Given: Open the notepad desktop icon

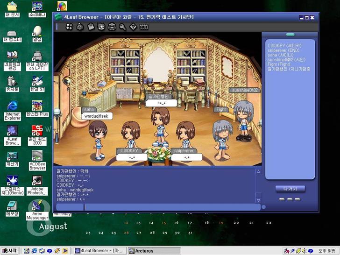Looking at the screenshot, I should (x=12, y=208).
